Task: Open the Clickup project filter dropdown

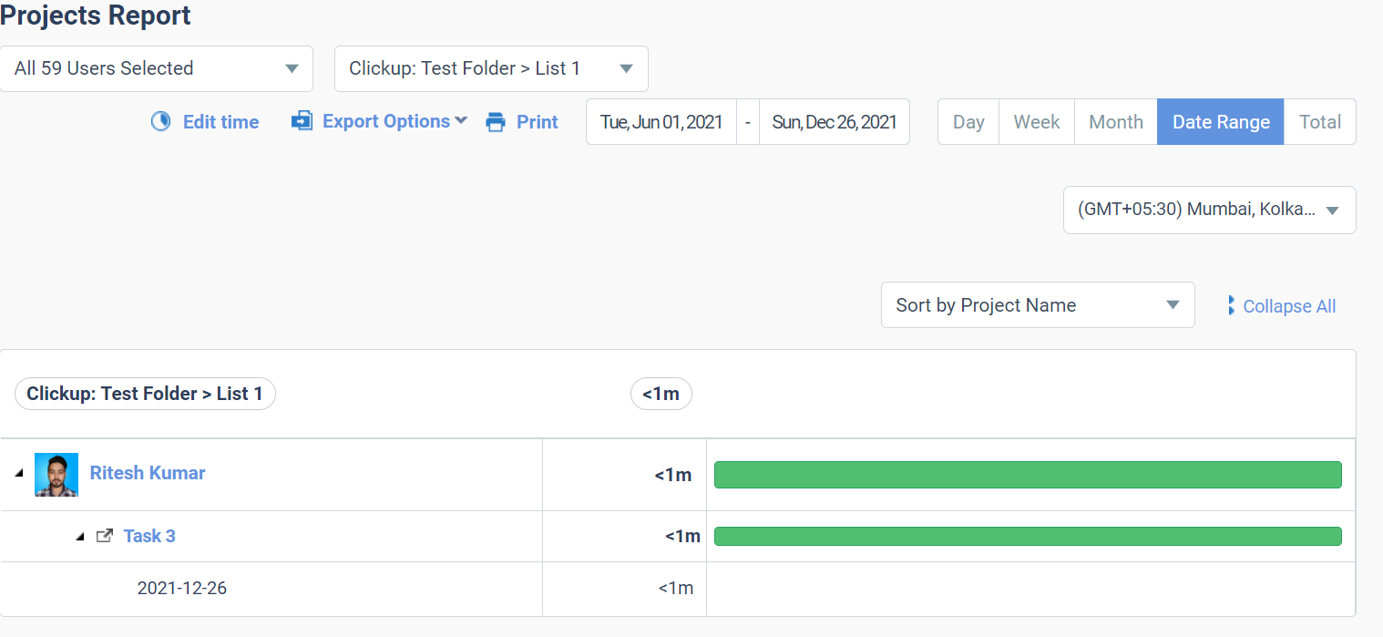Action: 491,69
